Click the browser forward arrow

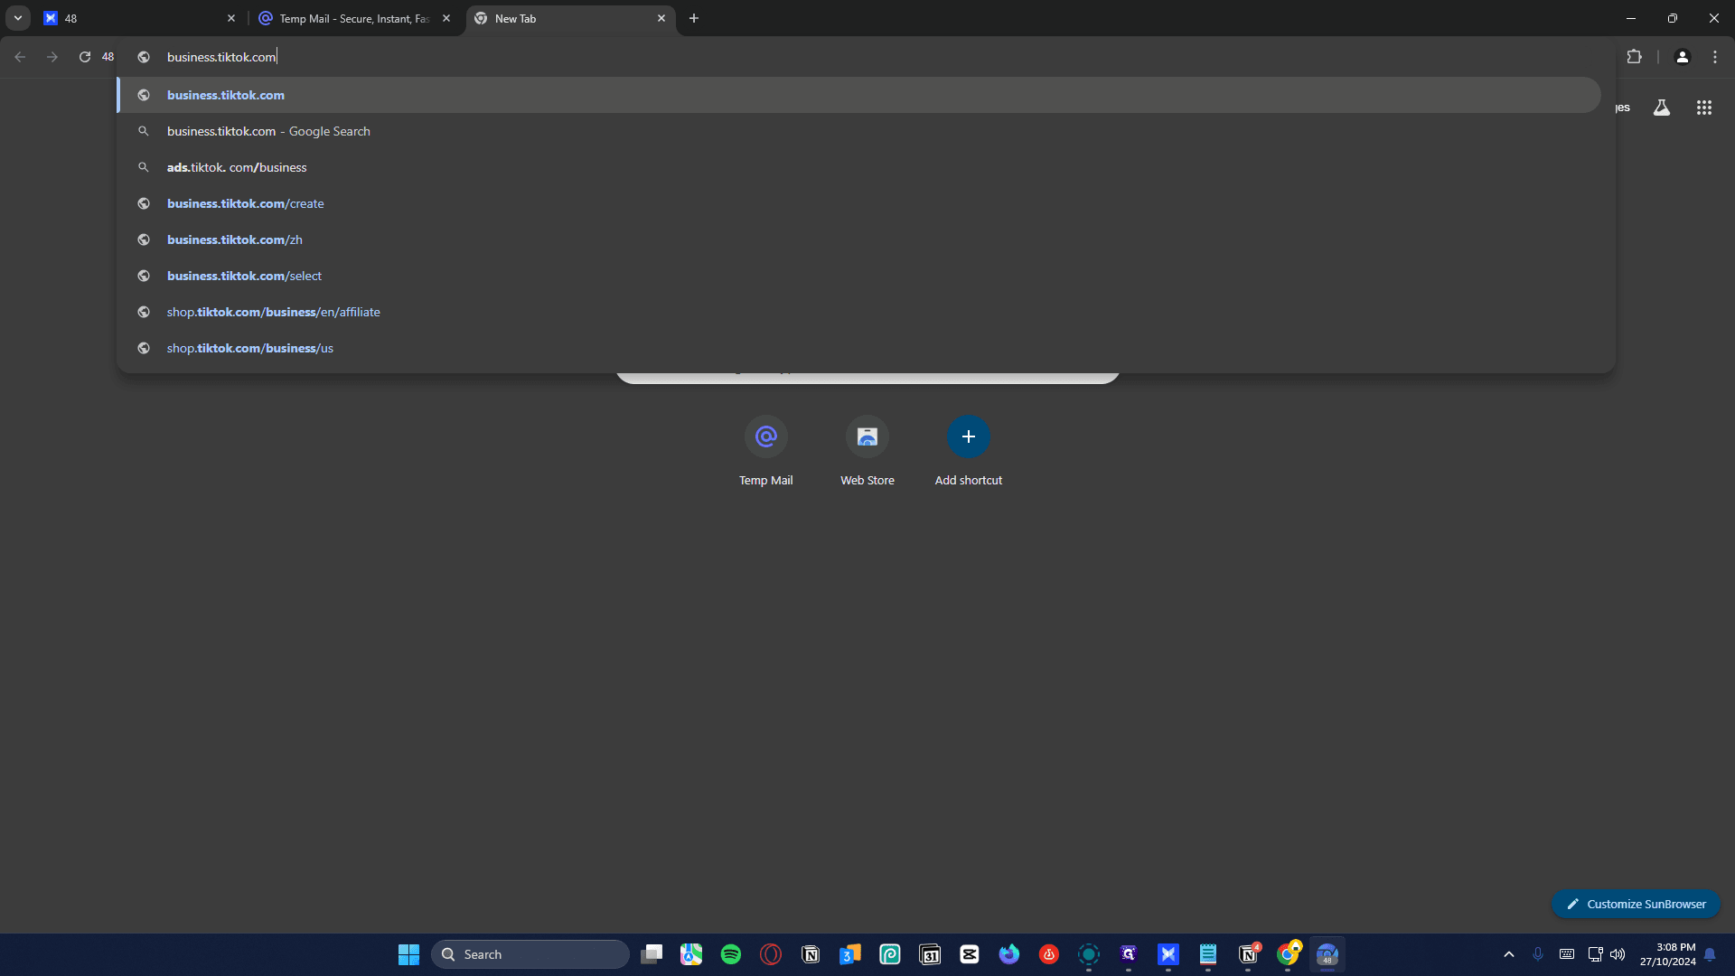tap(52, 57)
